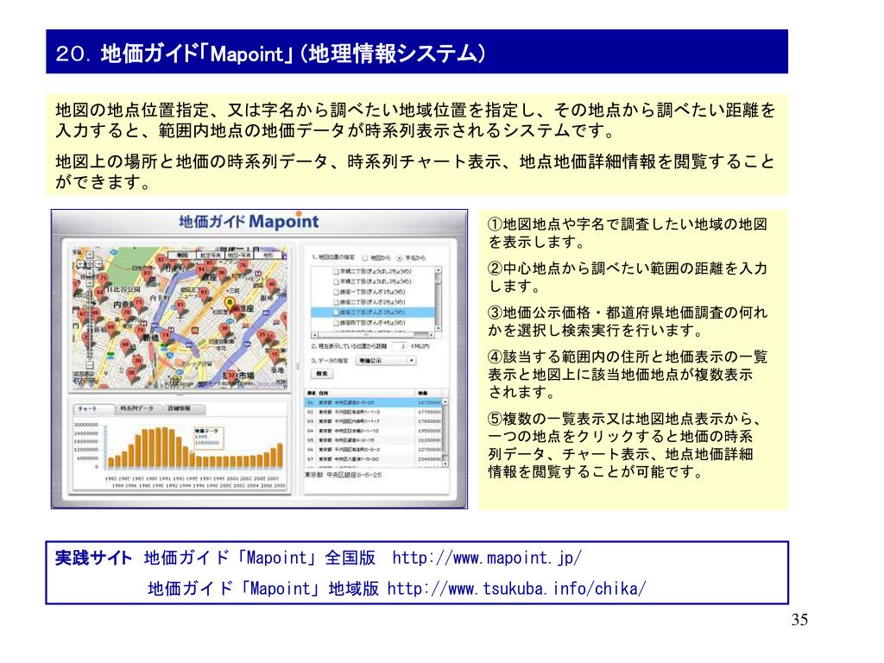Click the distance KM input field

pos(399,346)
